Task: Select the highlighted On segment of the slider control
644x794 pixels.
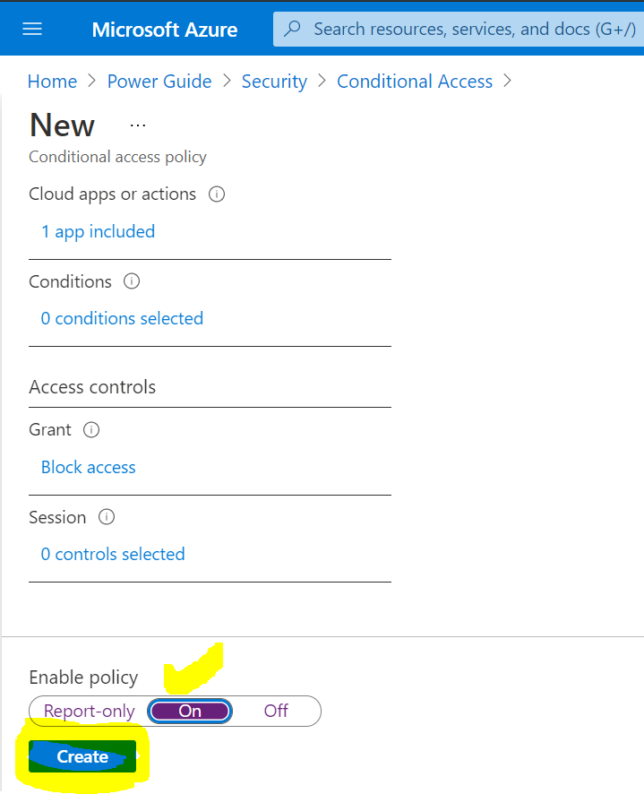Action: pos(190,711)
